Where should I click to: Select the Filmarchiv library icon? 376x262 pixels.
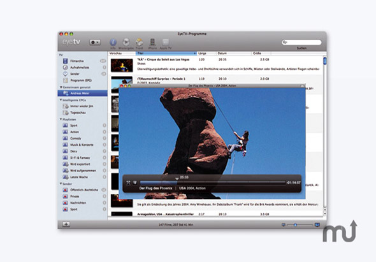pos(65,61)
